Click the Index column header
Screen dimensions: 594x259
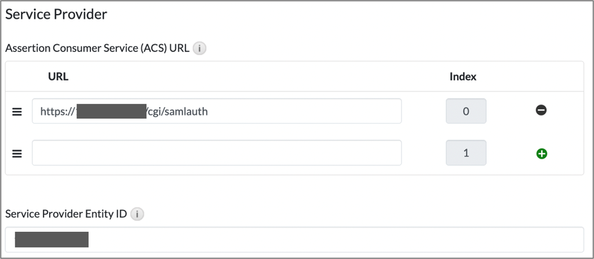tap(463, 77)
